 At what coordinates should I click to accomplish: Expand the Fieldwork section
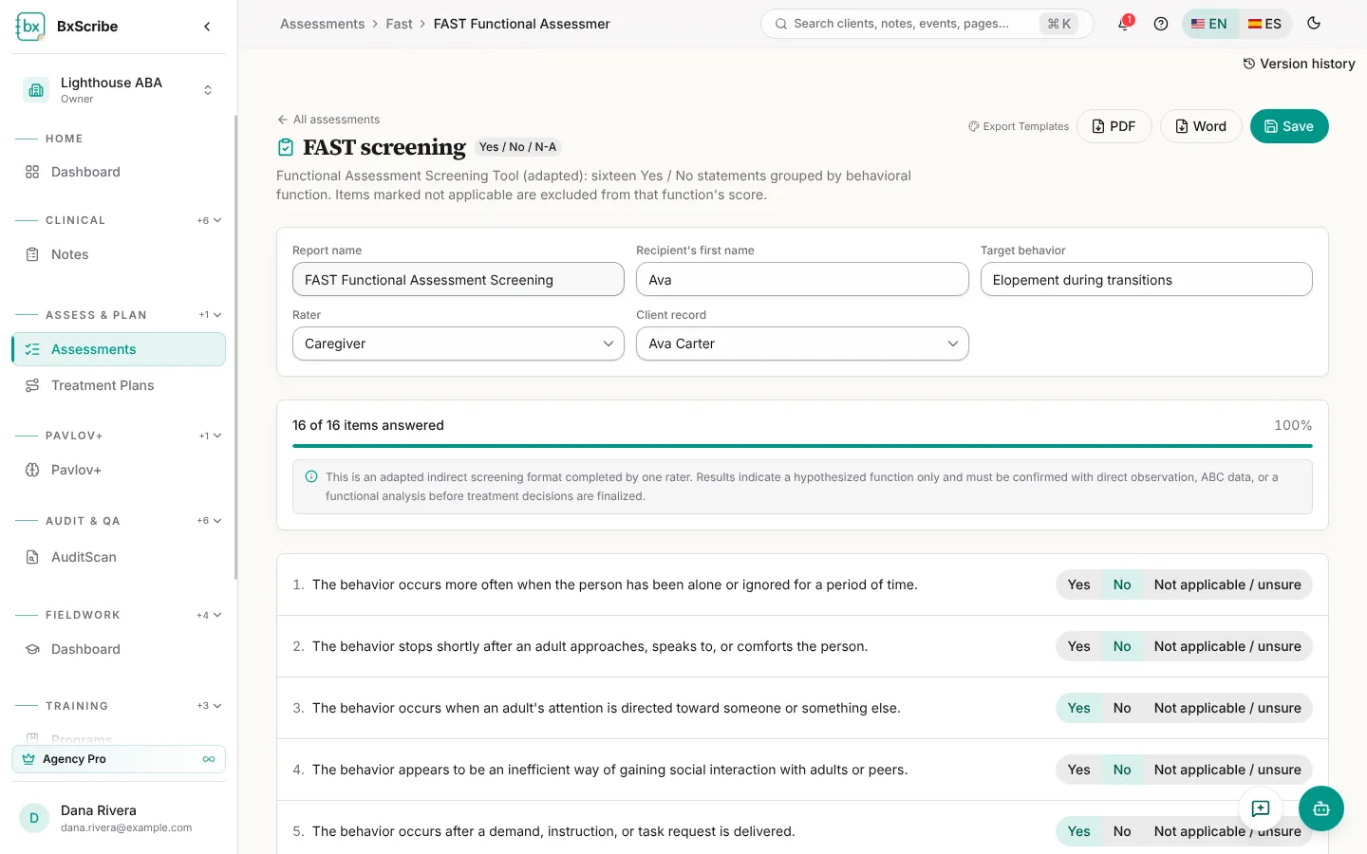[210, 615]
